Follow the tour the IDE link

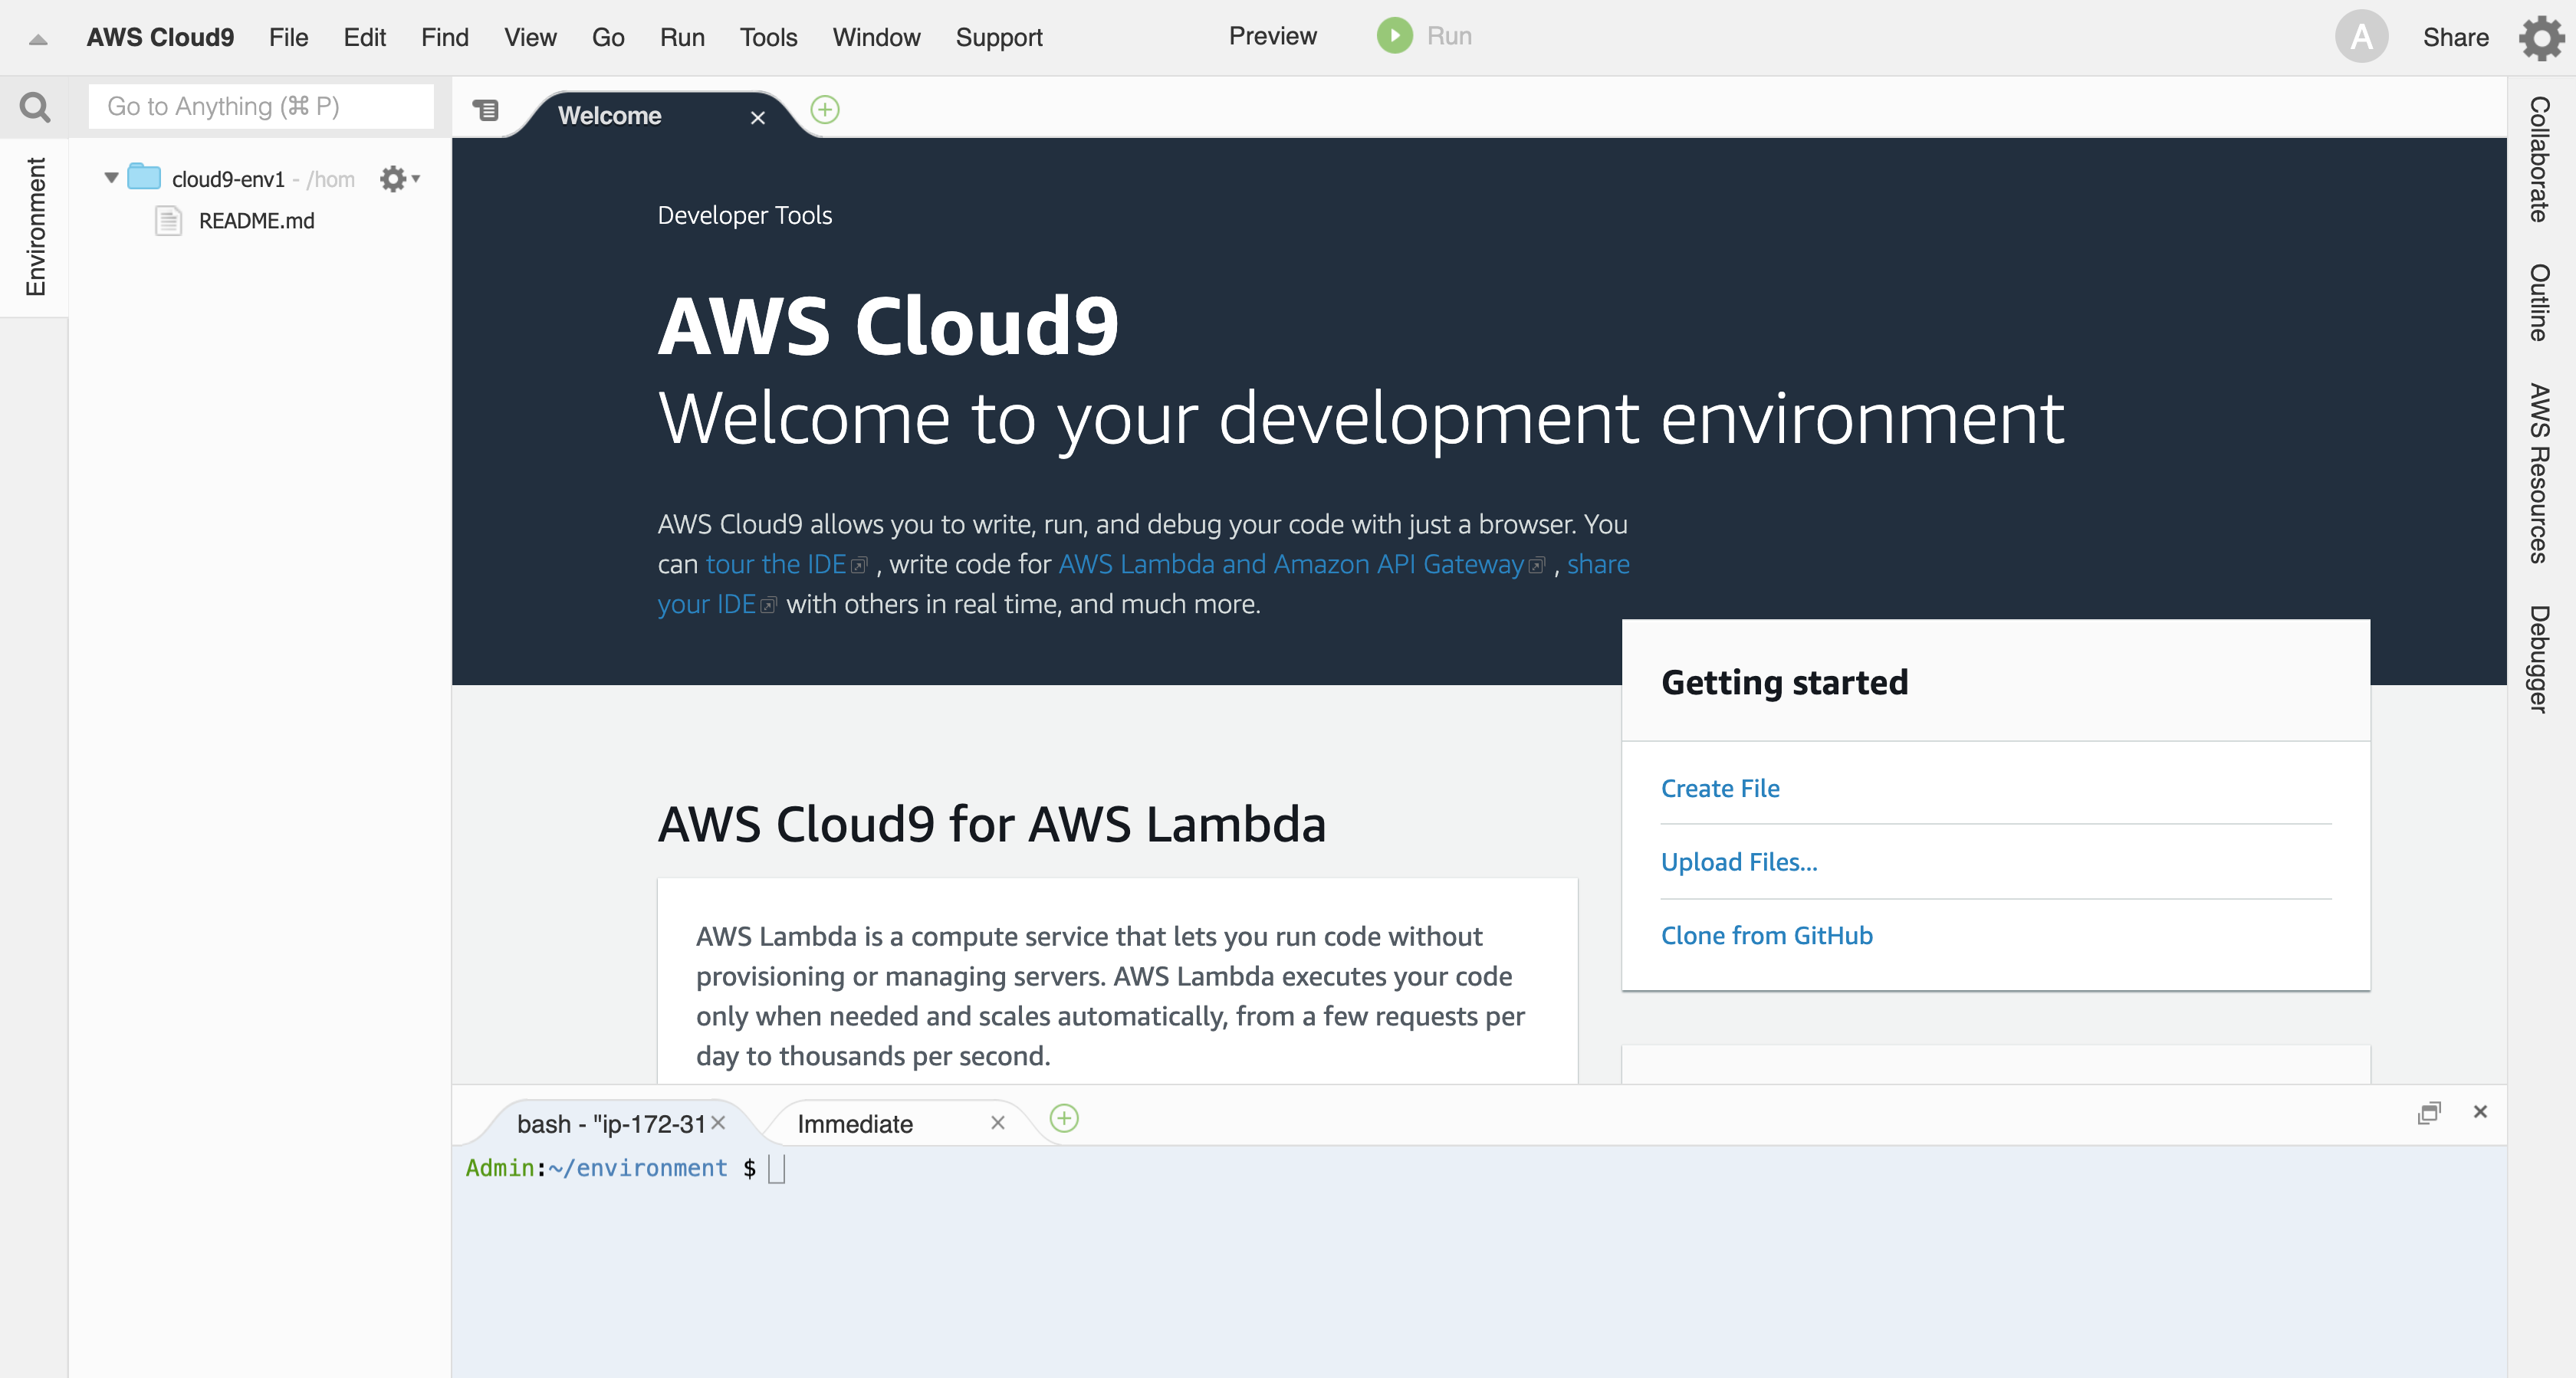(x=786, y=564)
